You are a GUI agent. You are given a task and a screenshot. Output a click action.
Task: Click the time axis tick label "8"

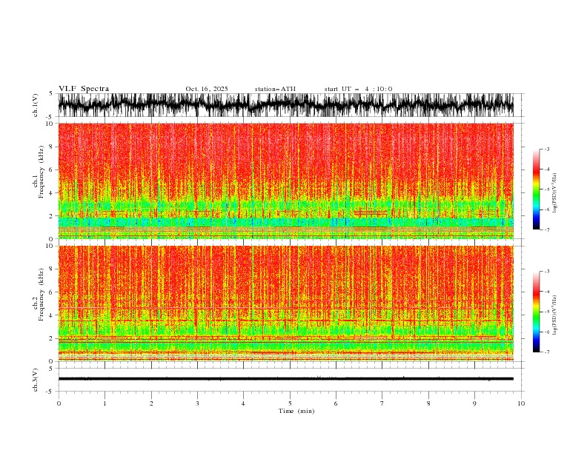[x=428, y=403]
